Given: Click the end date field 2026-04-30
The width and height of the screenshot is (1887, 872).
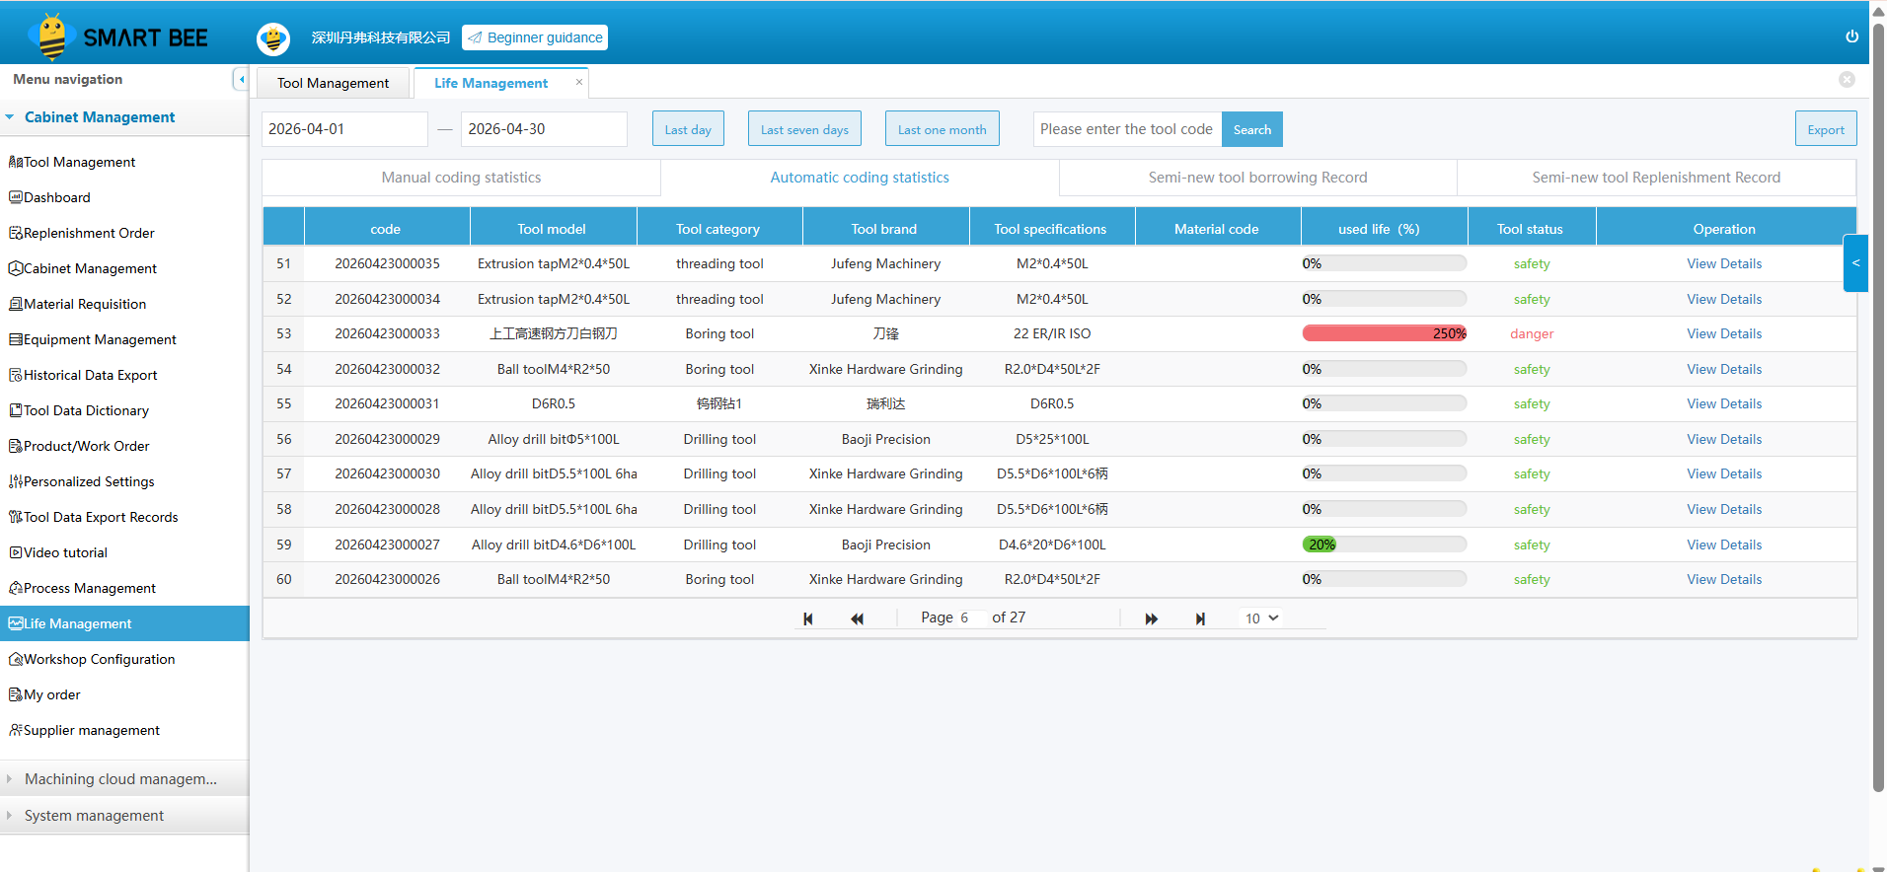Looking at the screenshot, I should (544, 129).
